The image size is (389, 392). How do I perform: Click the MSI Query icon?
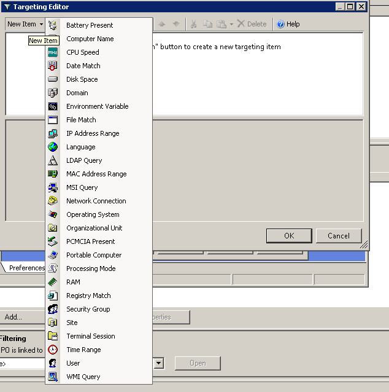coord(53,187)
